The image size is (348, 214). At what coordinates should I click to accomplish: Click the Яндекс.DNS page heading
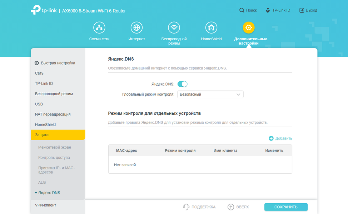[121, 59]
